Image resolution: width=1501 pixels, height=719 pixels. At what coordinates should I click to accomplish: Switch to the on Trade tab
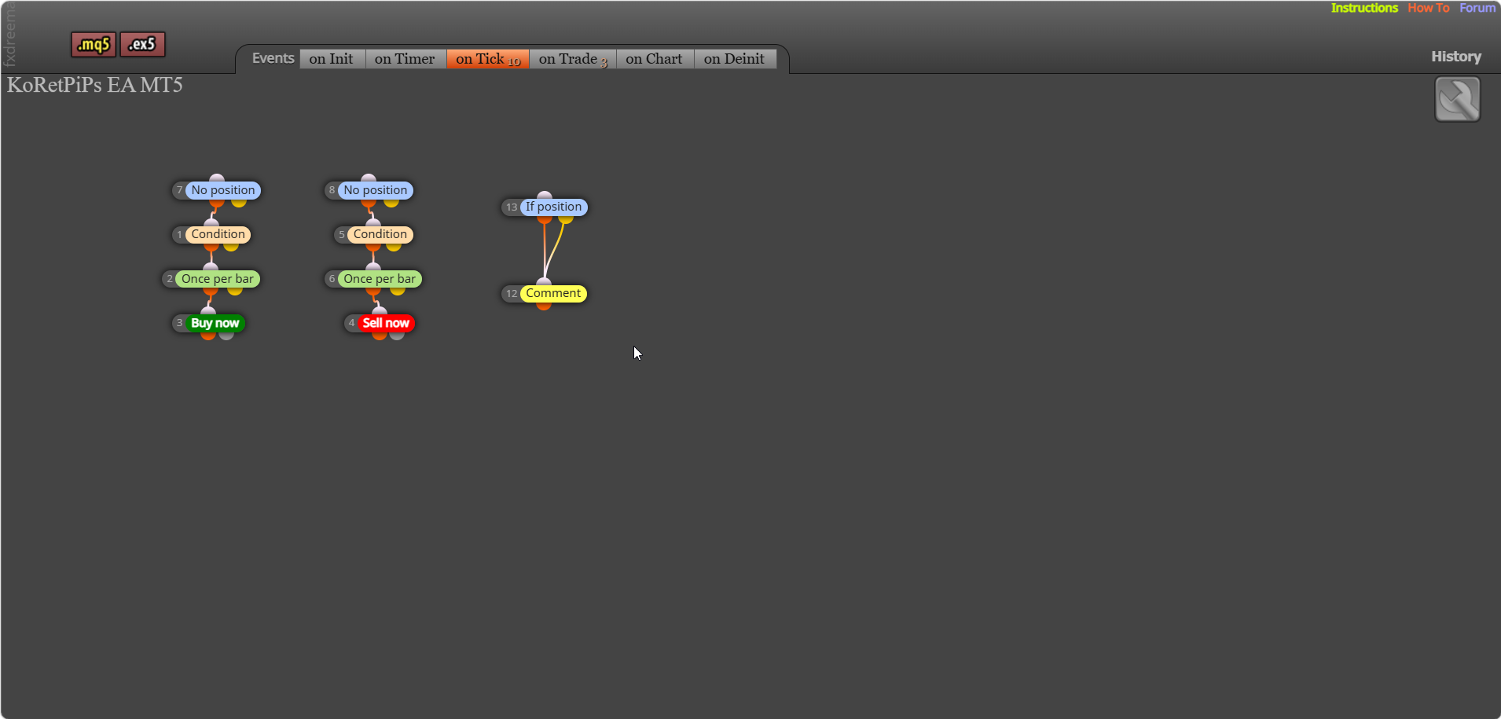(x=572, y=59)
